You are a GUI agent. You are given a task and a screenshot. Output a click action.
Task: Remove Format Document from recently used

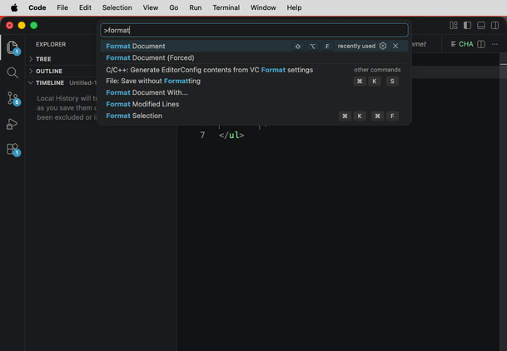[395, 47]
